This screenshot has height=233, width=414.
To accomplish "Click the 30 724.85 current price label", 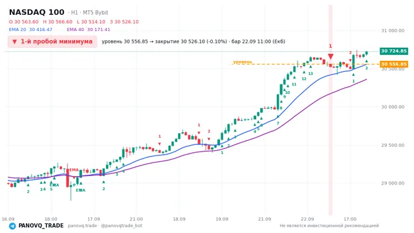I will coord(394,51).
